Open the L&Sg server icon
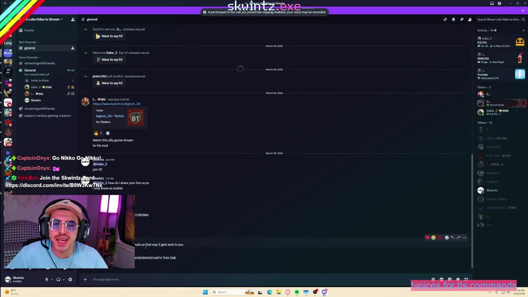Image resolution: width=528 pixels, height=297 pixels. click(8, 43)
